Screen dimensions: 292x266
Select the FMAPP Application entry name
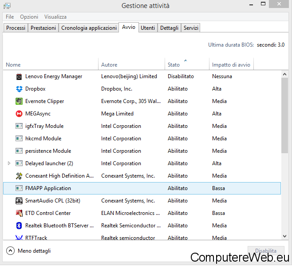click(48, 188)
